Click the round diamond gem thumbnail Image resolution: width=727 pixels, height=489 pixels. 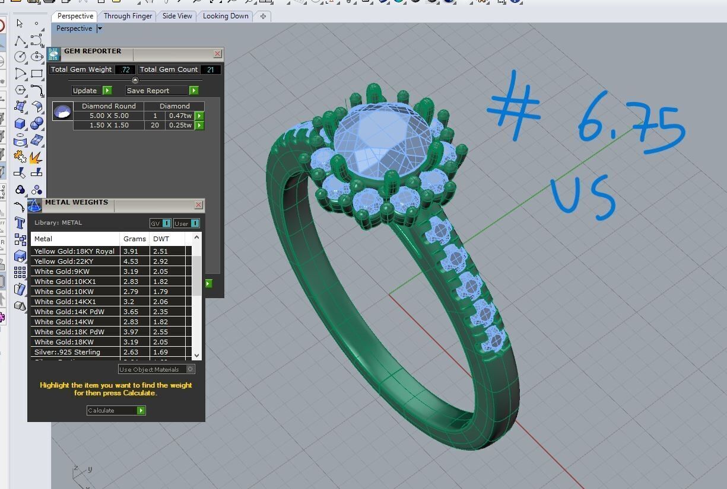(62, 111)
